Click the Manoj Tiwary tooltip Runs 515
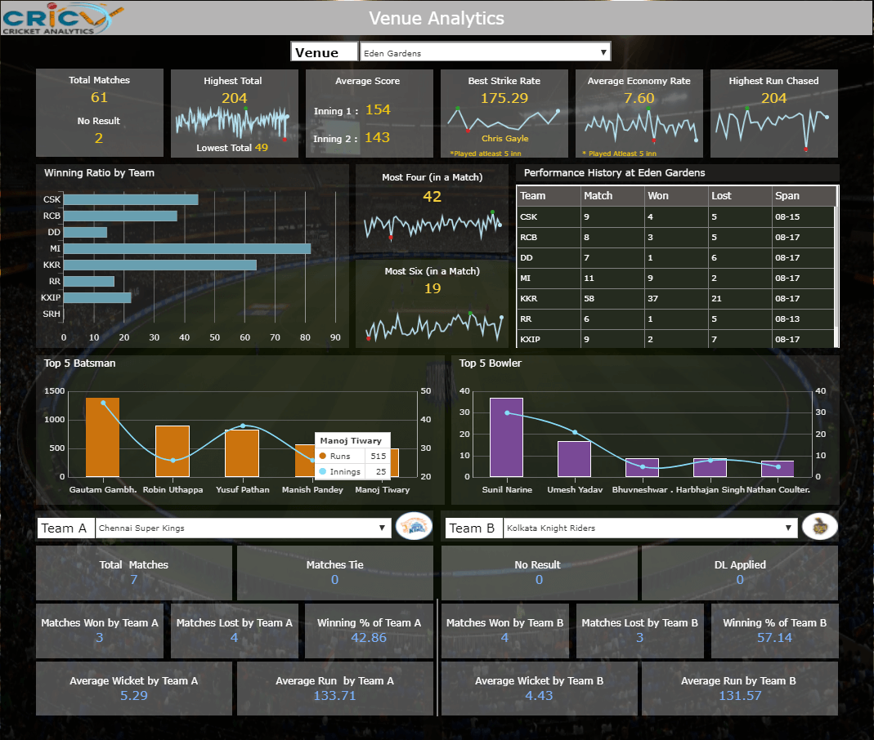The width and height of the screenshot is (874, 740). click(x=352, y=456)
